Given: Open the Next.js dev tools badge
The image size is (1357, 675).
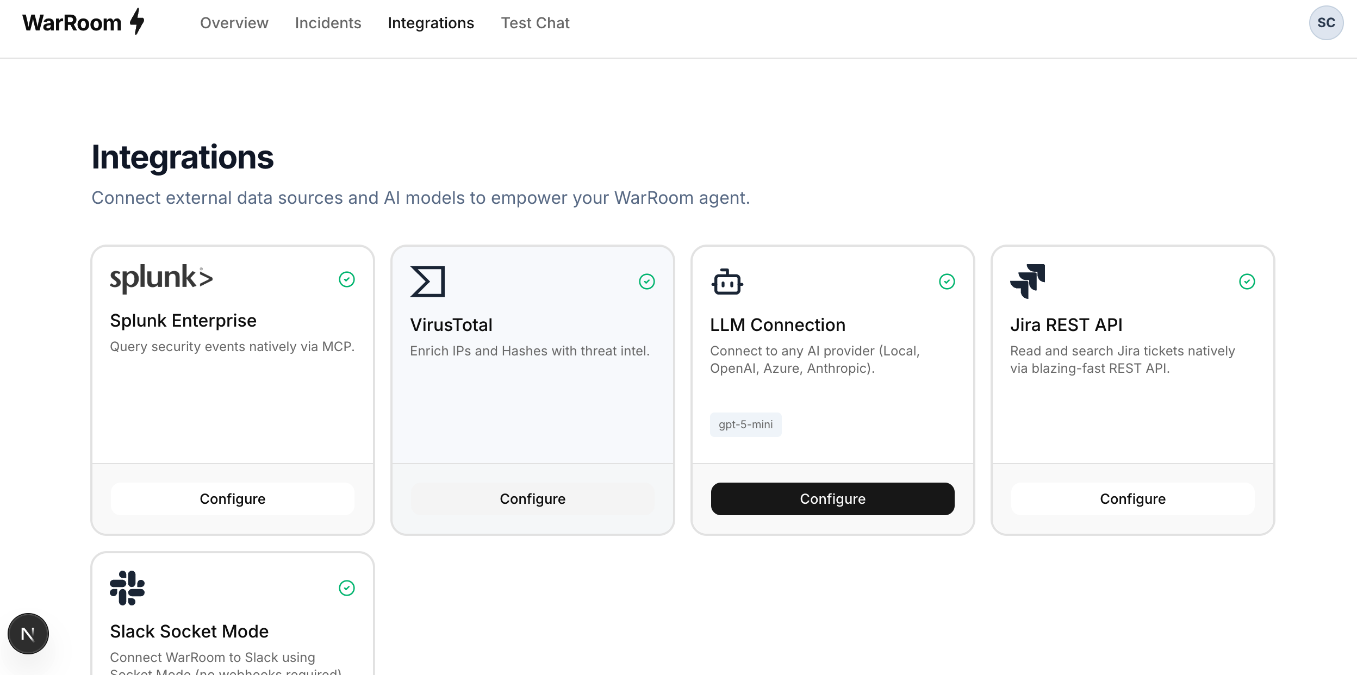Looking at the screenshot, I should click(28, 634).
